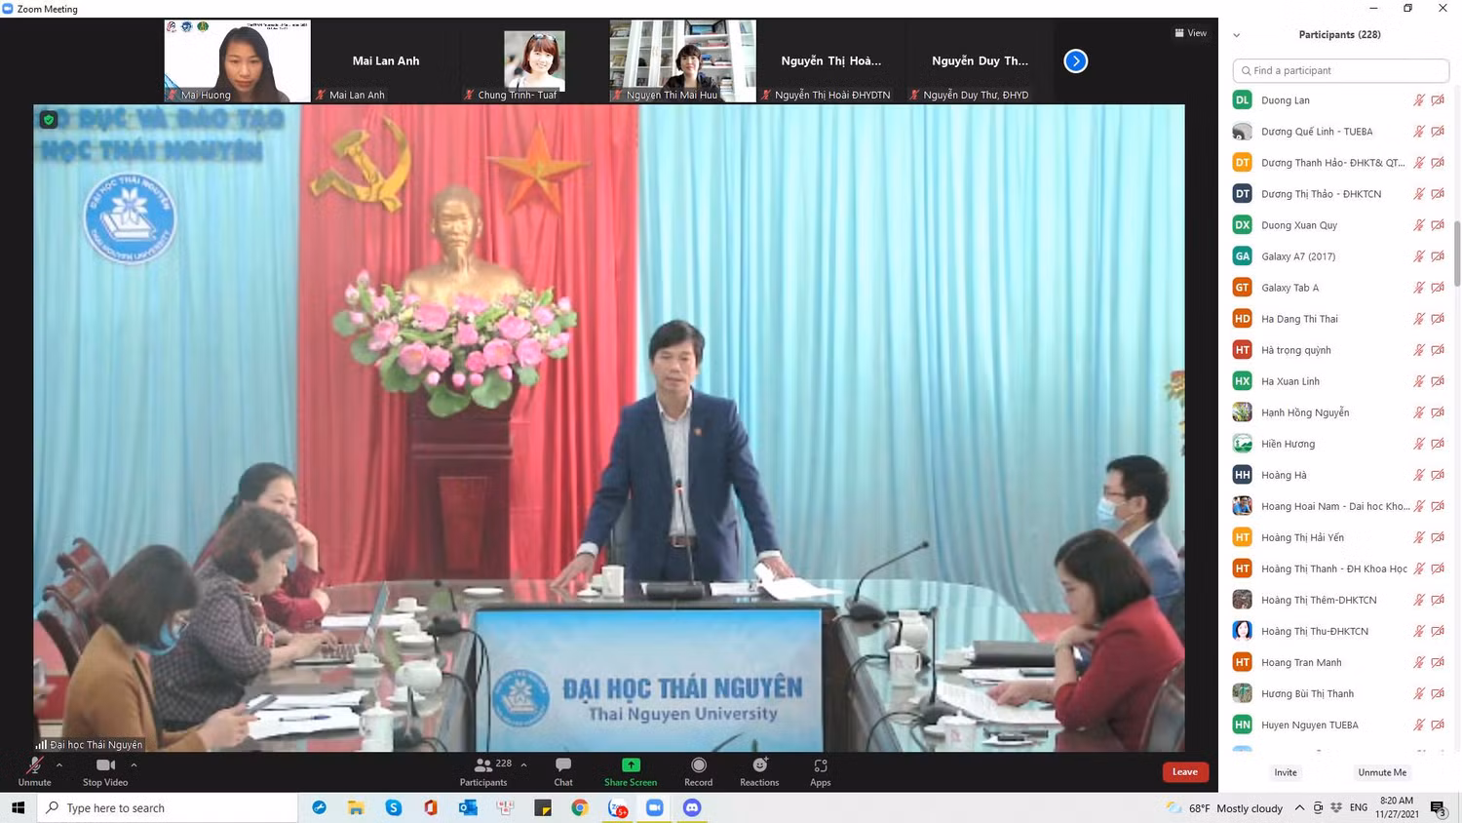Expand the arrow beside Participants count

tap(523, 764)
